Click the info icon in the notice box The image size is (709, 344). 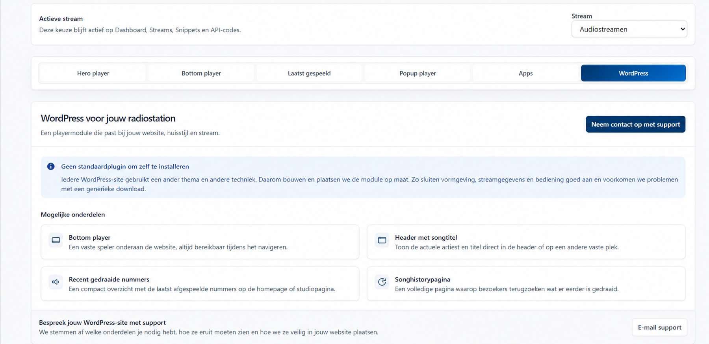click(51, 166)
